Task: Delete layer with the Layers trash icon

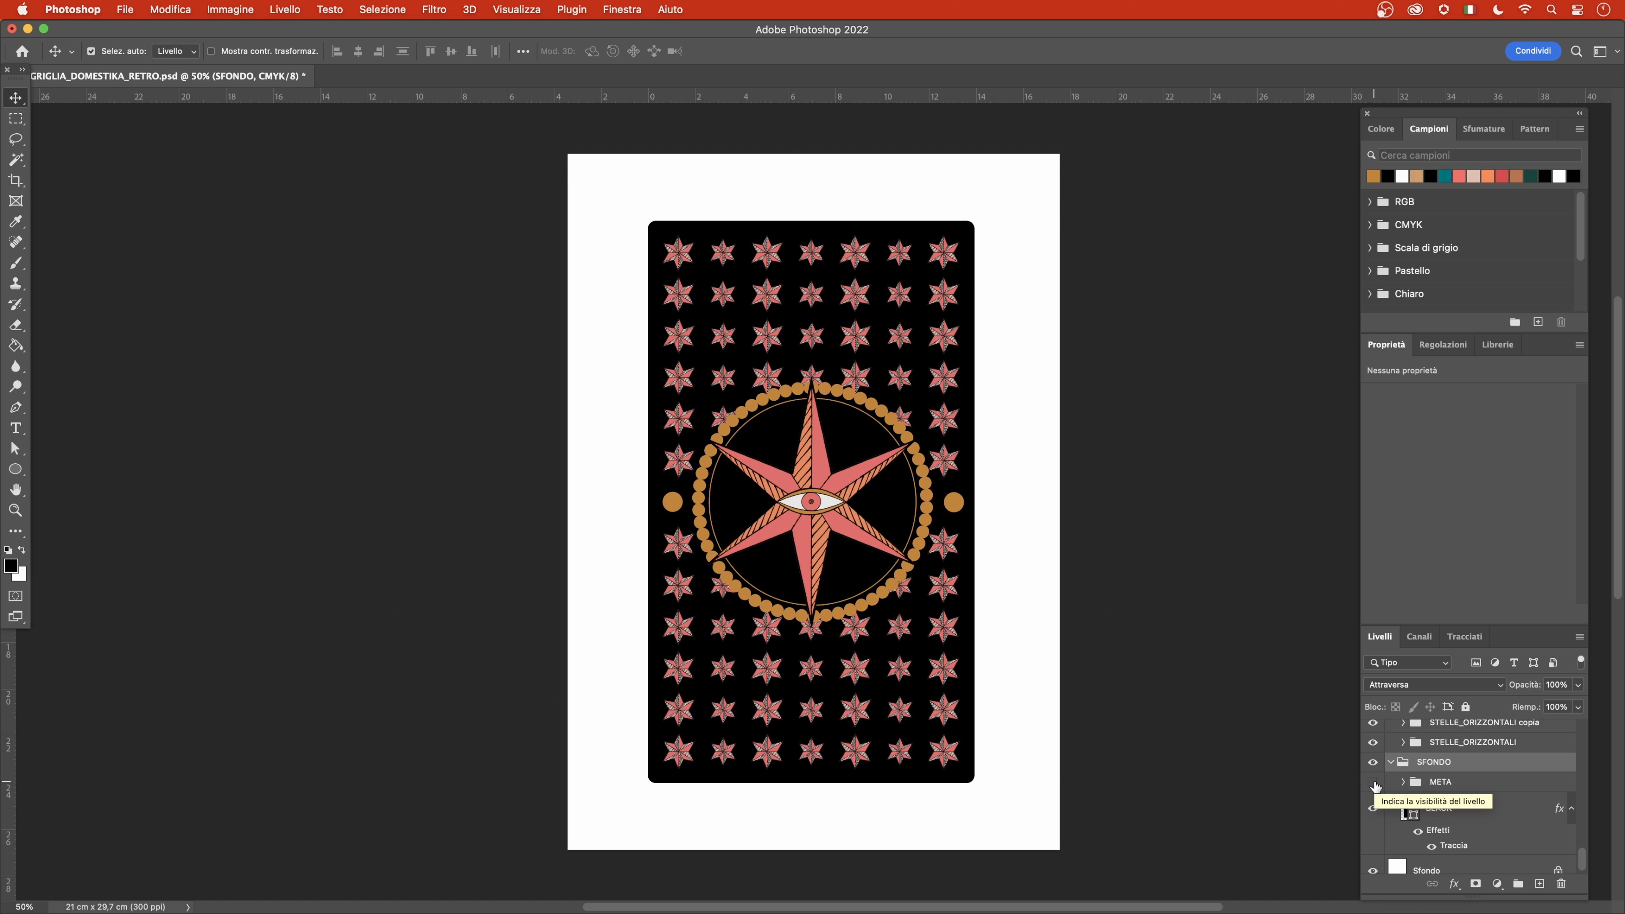Action: [x=1561, y=884]
